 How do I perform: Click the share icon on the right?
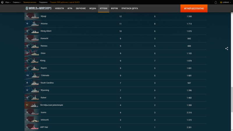pos(227,49)
